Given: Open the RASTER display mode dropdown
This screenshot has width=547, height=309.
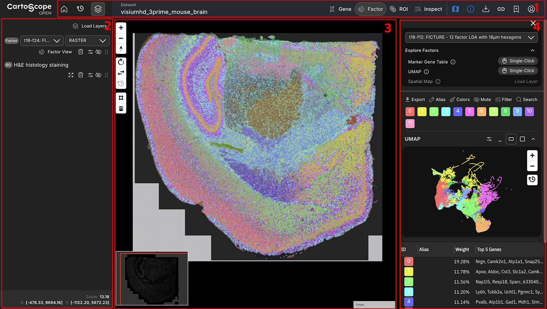Looking at the screenshot, I should [x=87, y=40].
